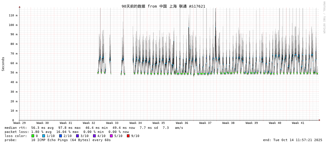Click the Week 41 axis label
This screenshot has height=144, width=327.
[298, 123]
